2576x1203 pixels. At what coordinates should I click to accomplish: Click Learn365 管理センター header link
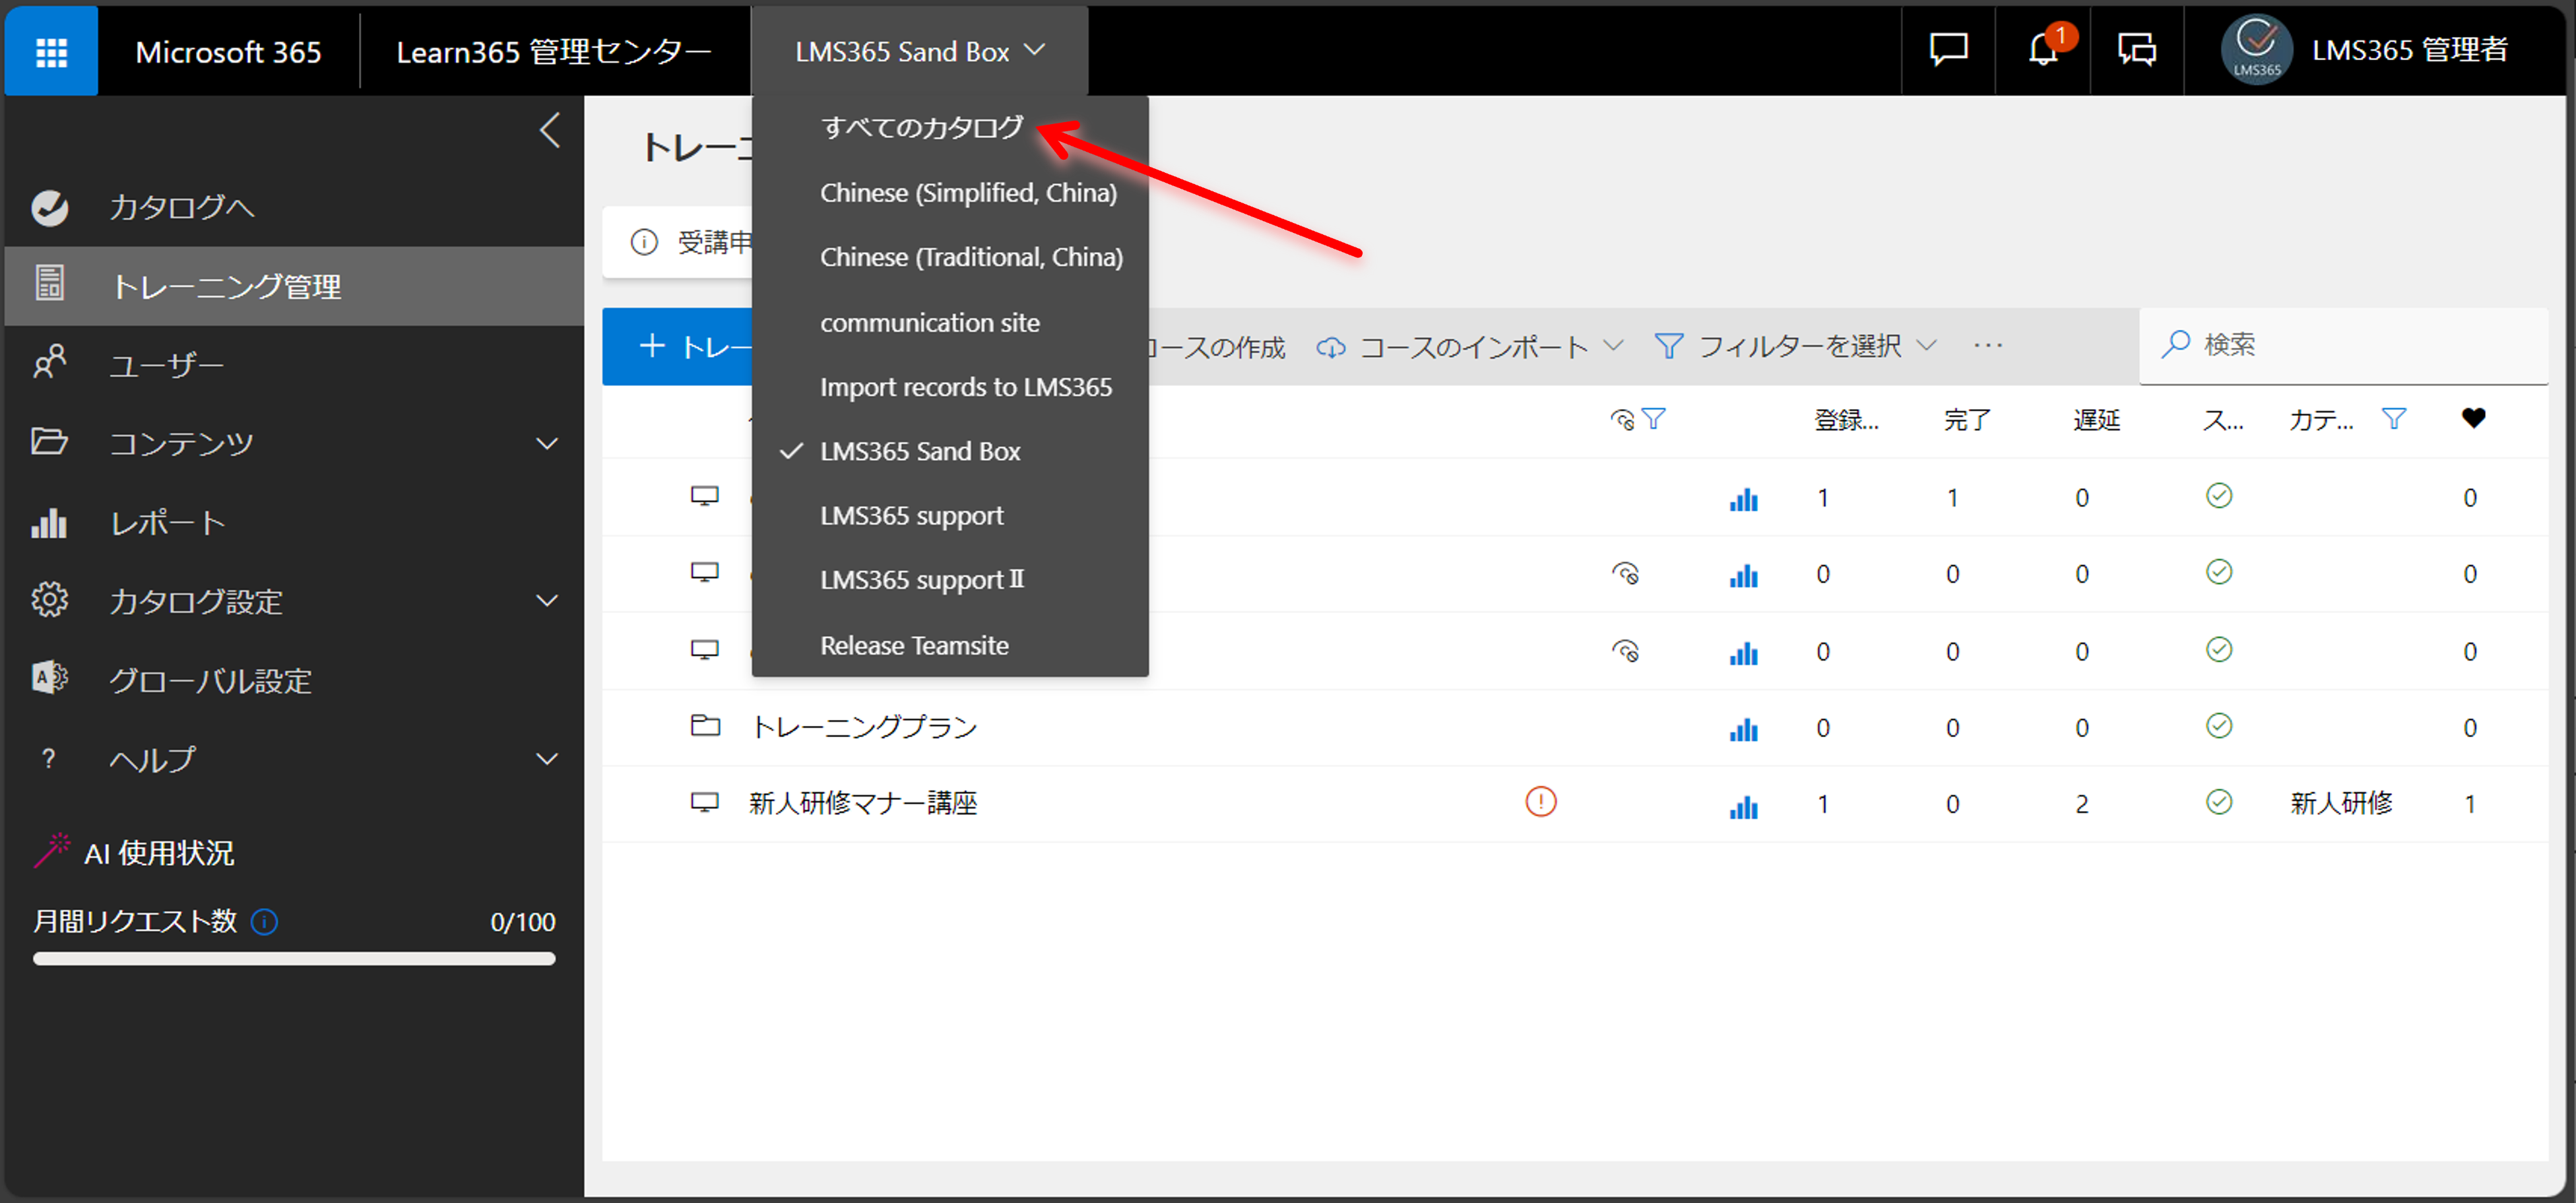click(553, 51)
